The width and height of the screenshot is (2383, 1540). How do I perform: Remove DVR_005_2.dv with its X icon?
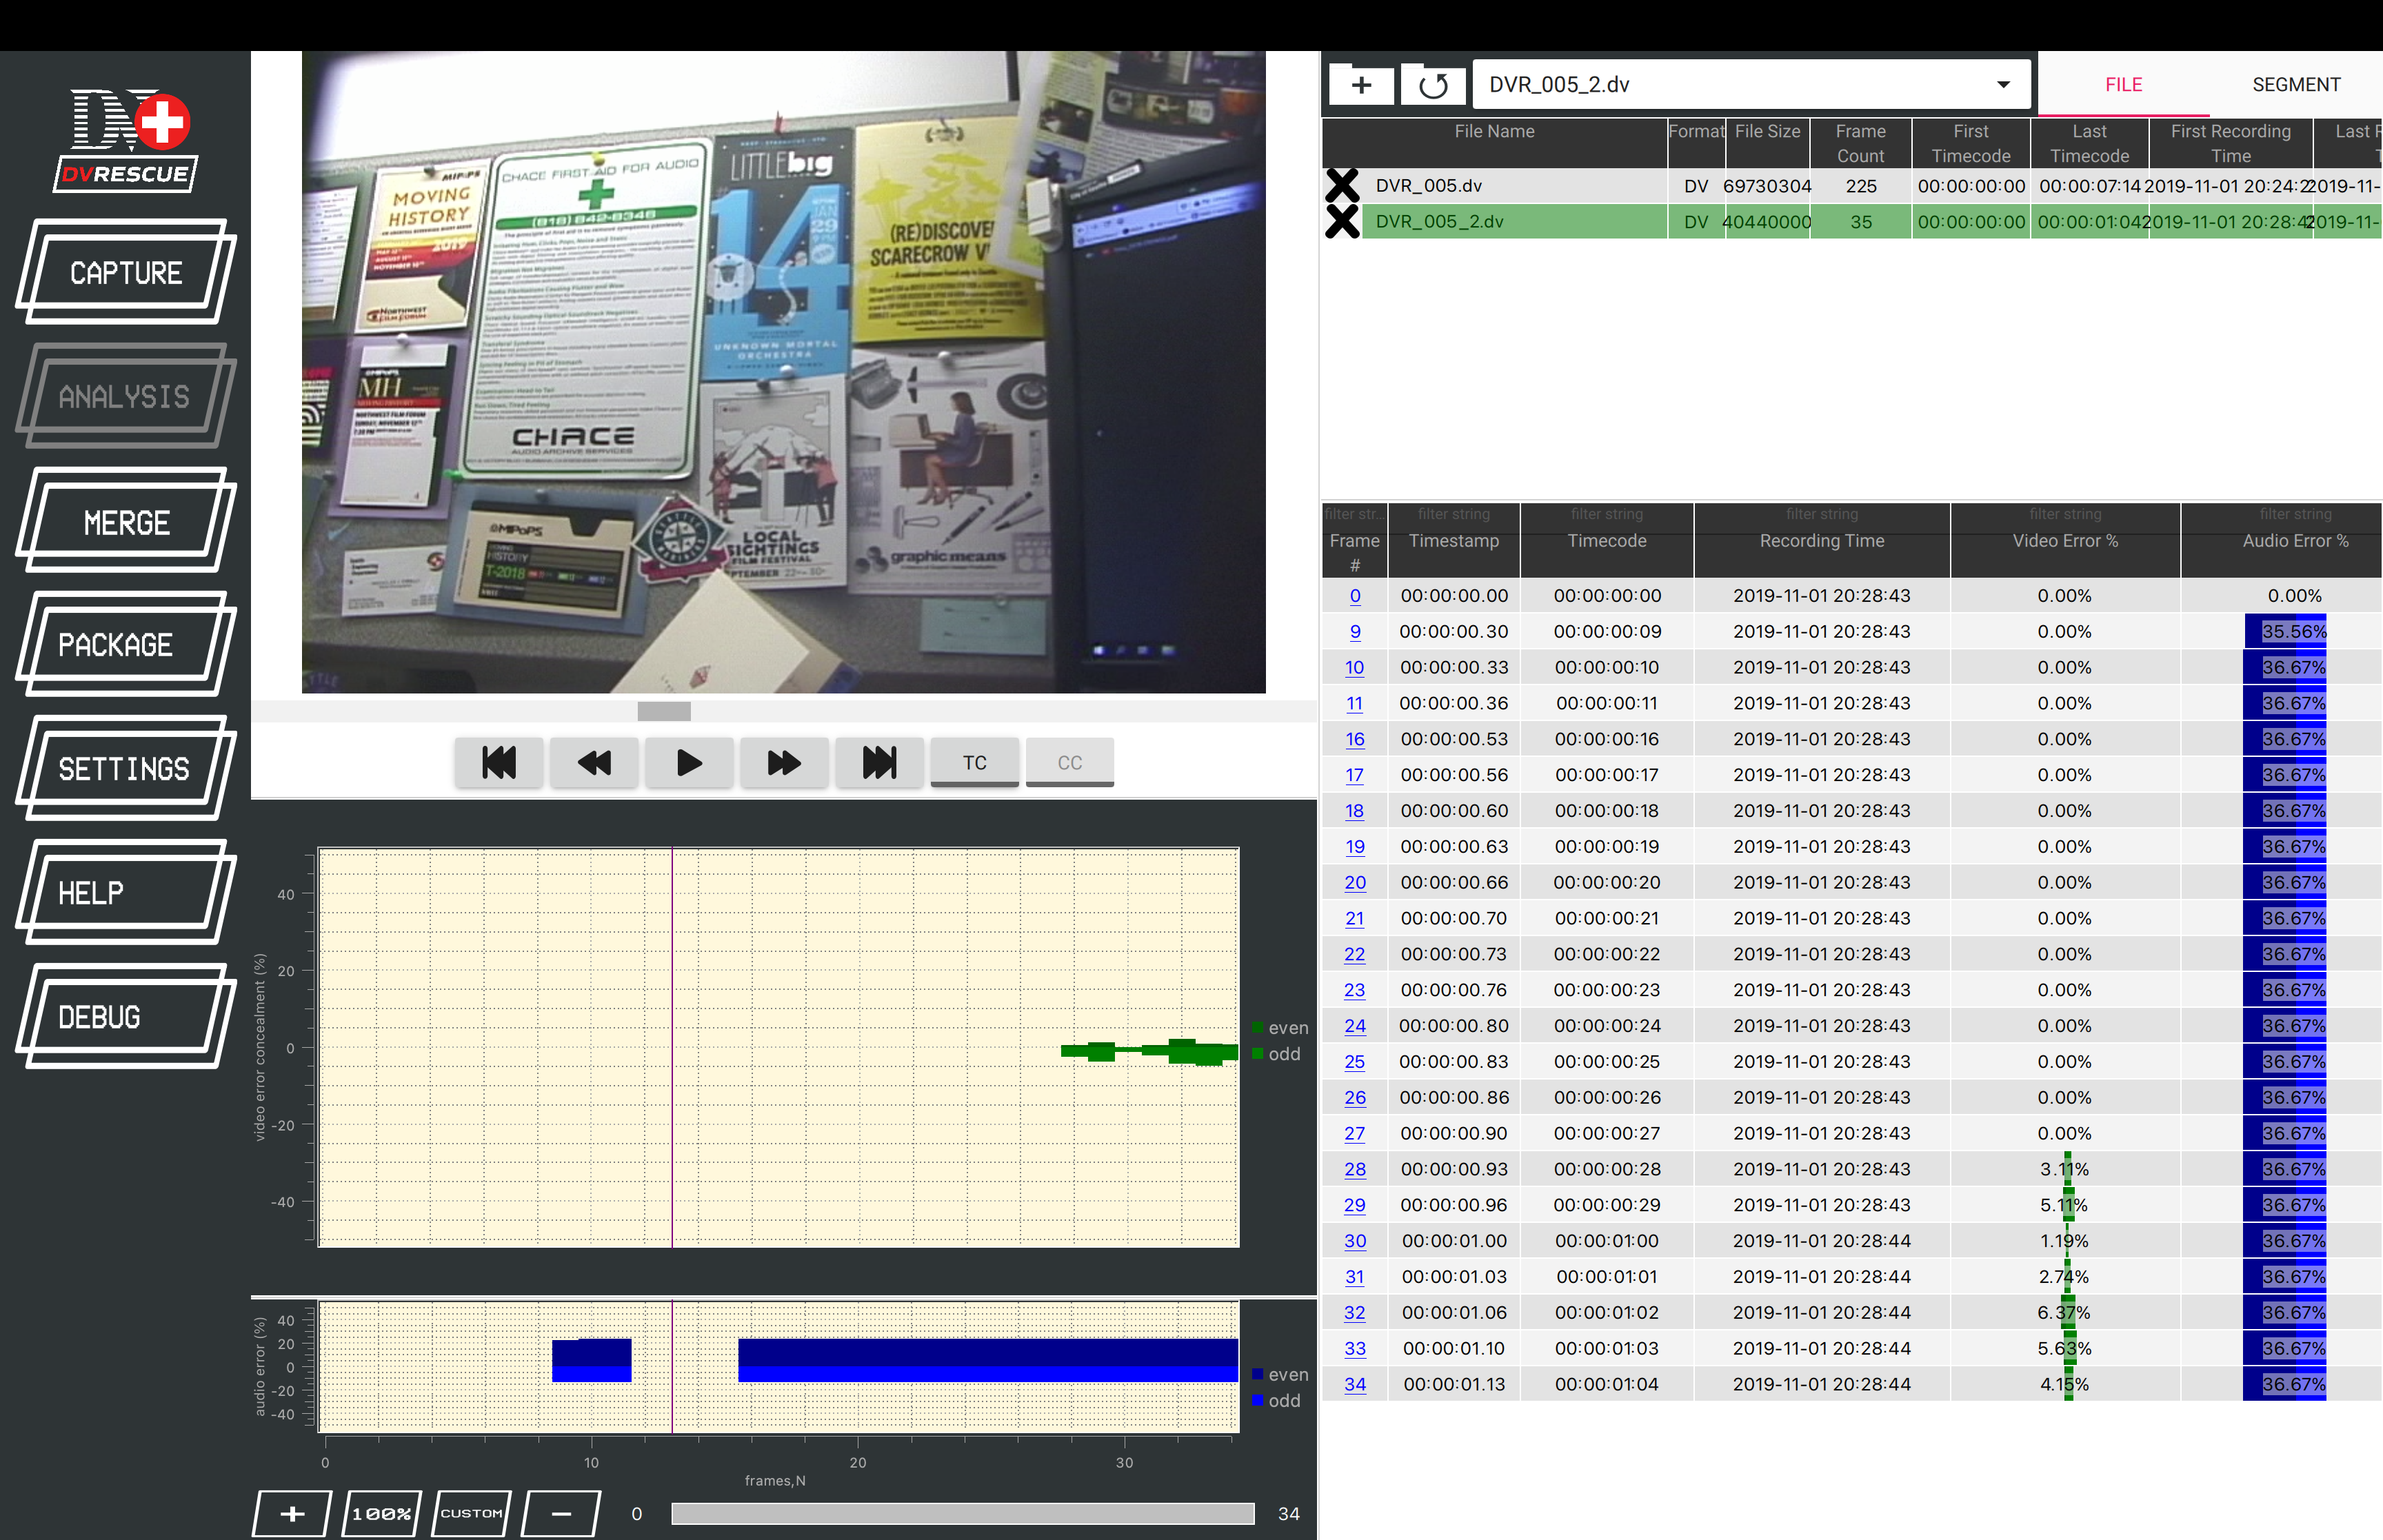click(x=1342, y=221)
